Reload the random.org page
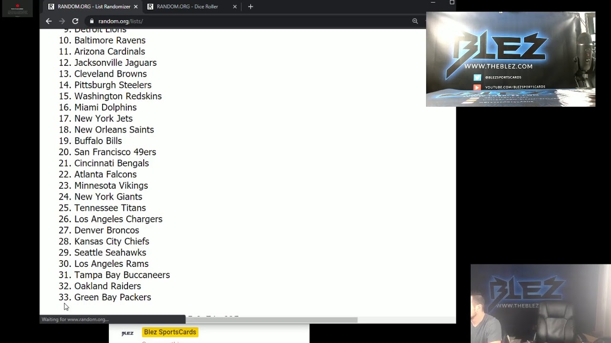Screen dimensions: 611x343 click(75, 21)
